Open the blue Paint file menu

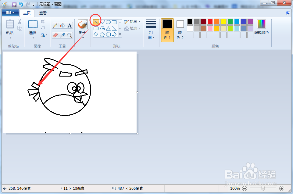coord(10,13)
